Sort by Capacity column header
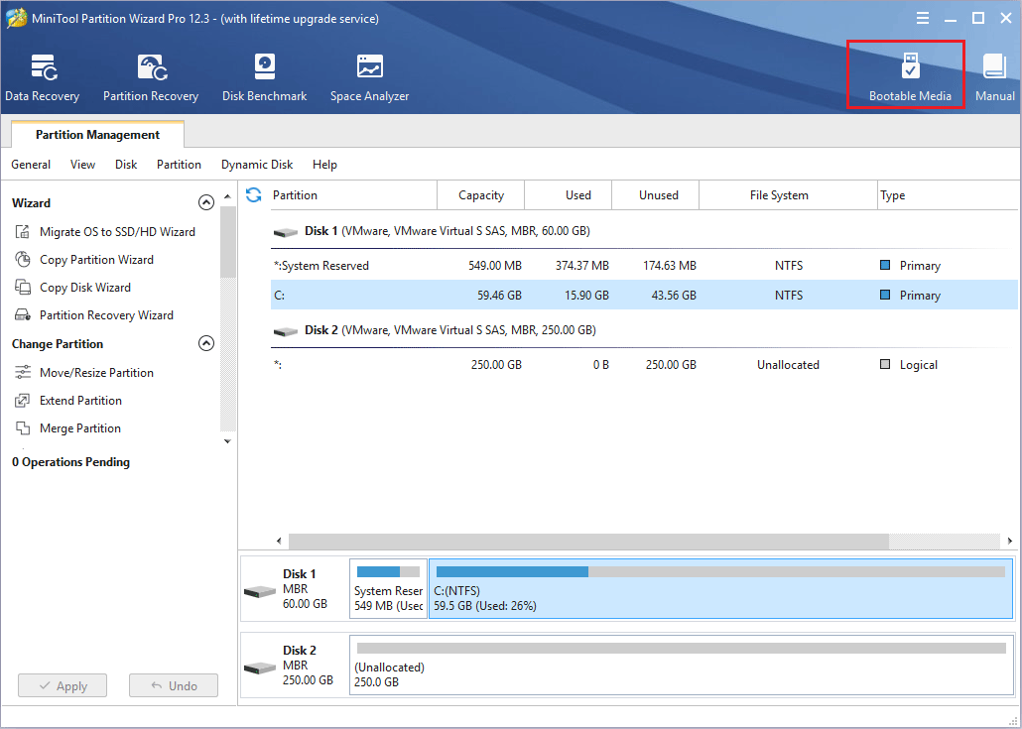This screenshot has height=729, width=1022. click(481, 194)
